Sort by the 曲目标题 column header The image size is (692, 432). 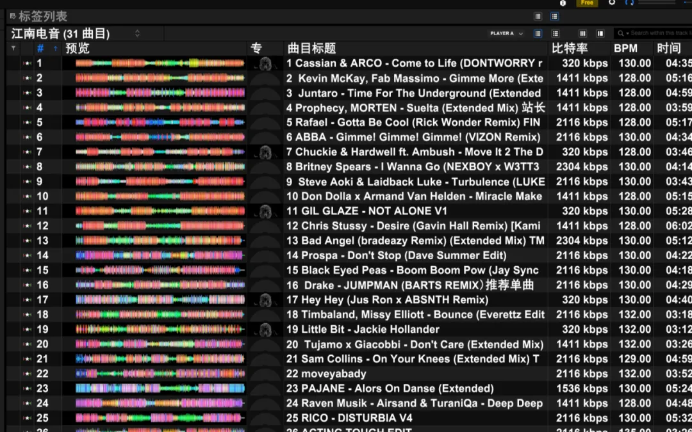pyautogui.click(x=311, y=48)
